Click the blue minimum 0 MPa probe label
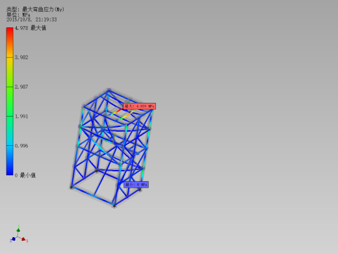338x254 pixels. tap(136, 185)
